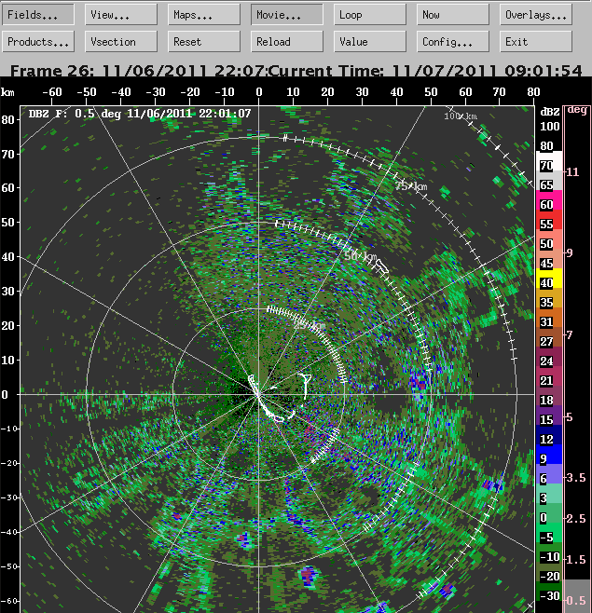
Task: Click the Now button
Action: (453, 15)
